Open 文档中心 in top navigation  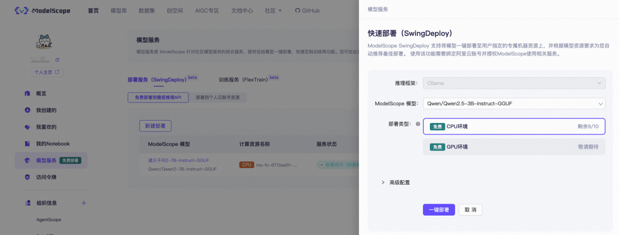[x=242, y=11]
